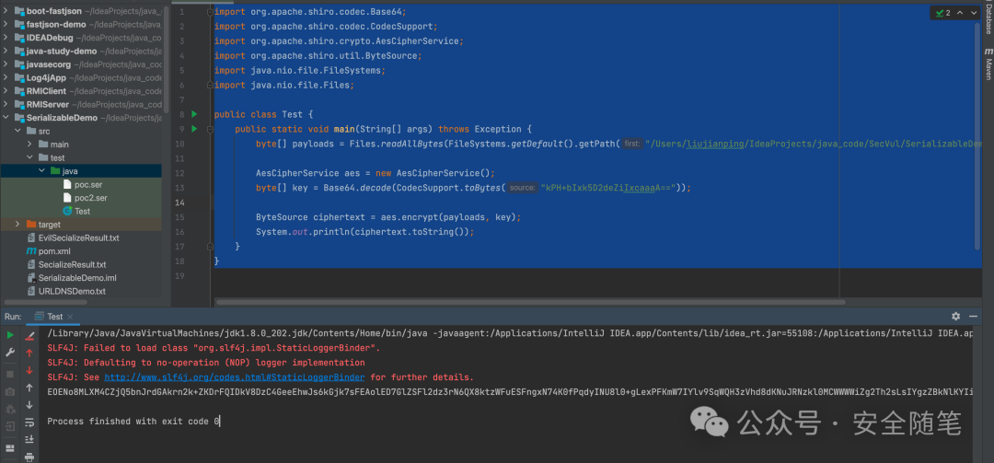Clear console with the red eraser icon
Viewport: 994px width, 463px height.
(29, 335)
